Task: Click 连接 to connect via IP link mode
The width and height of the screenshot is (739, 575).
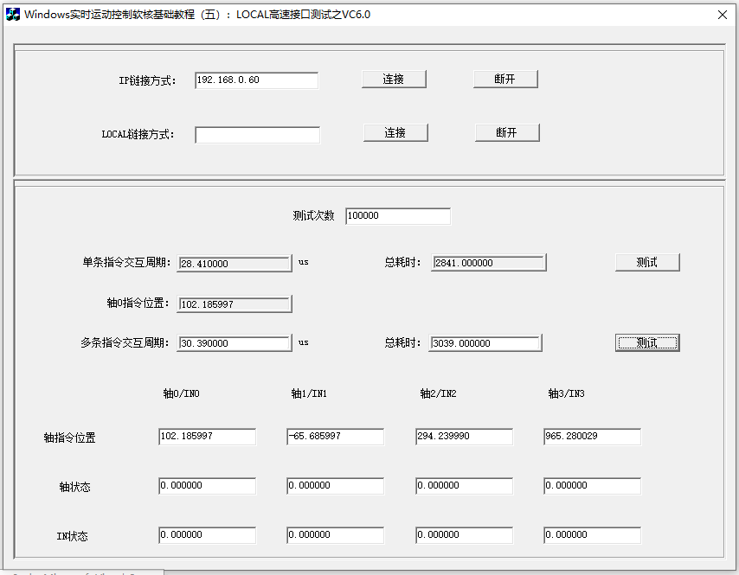Action: [394, 78]
